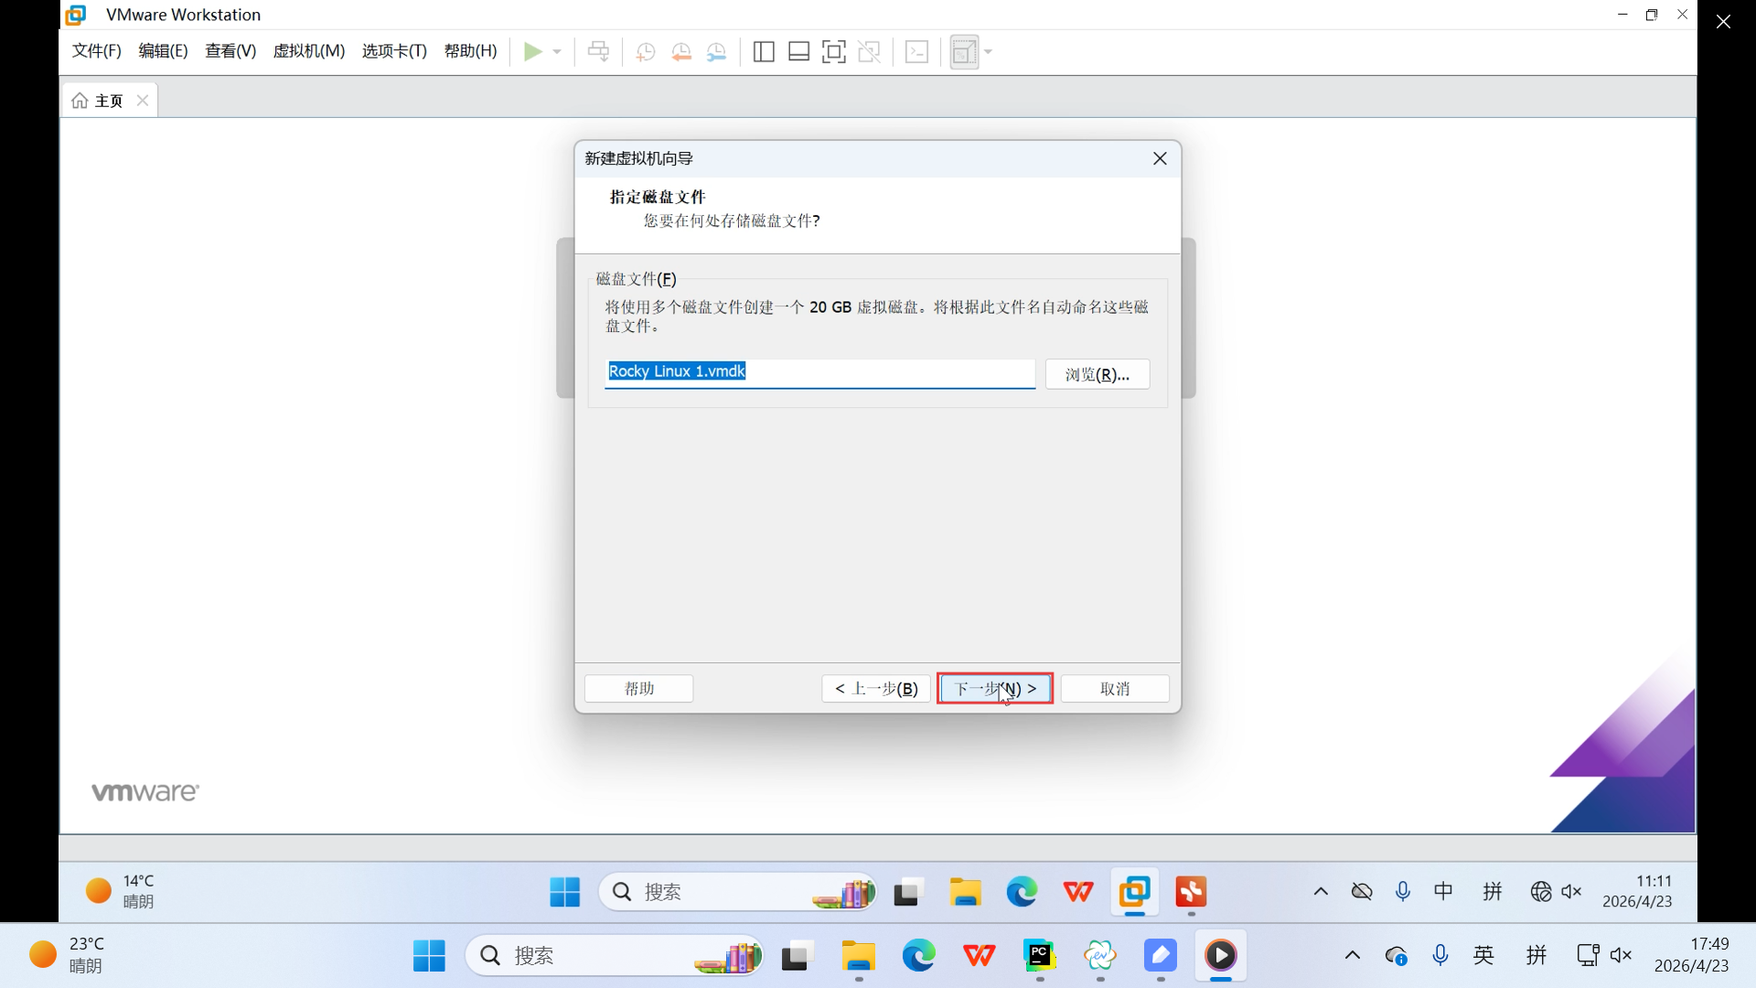The image size is (1756, 988).
Task: Click the 浏览(R)... browse button
Action: (x=1097, y=374)
